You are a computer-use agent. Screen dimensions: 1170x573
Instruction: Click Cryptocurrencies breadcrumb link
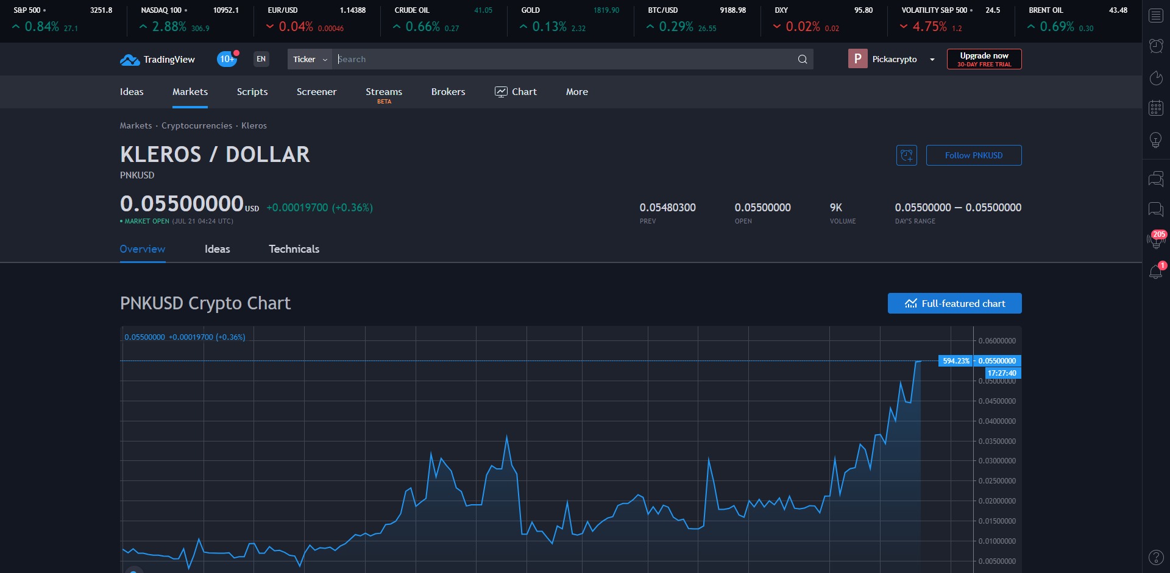pos(197,125)
